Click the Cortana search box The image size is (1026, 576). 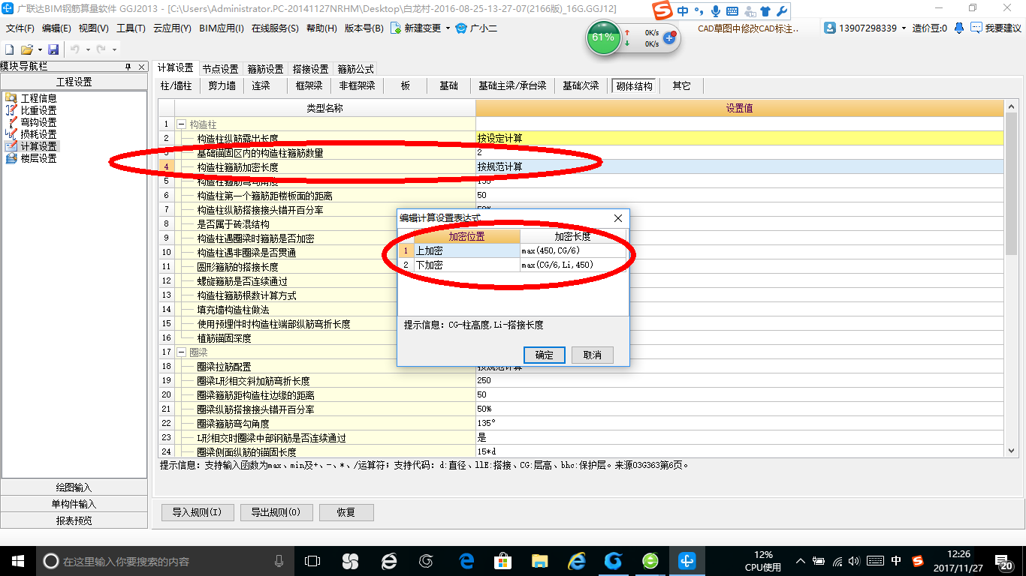pos(164,560)
